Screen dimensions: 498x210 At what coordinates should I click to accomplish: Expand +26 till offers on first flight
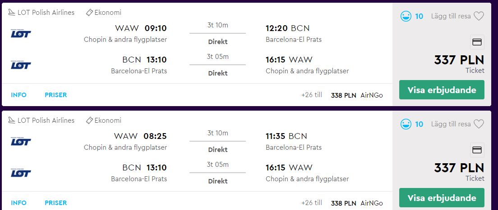[312, 95]
